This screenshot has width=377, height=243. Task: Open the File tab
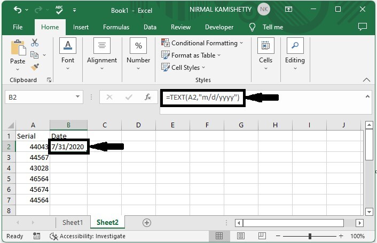18,27
